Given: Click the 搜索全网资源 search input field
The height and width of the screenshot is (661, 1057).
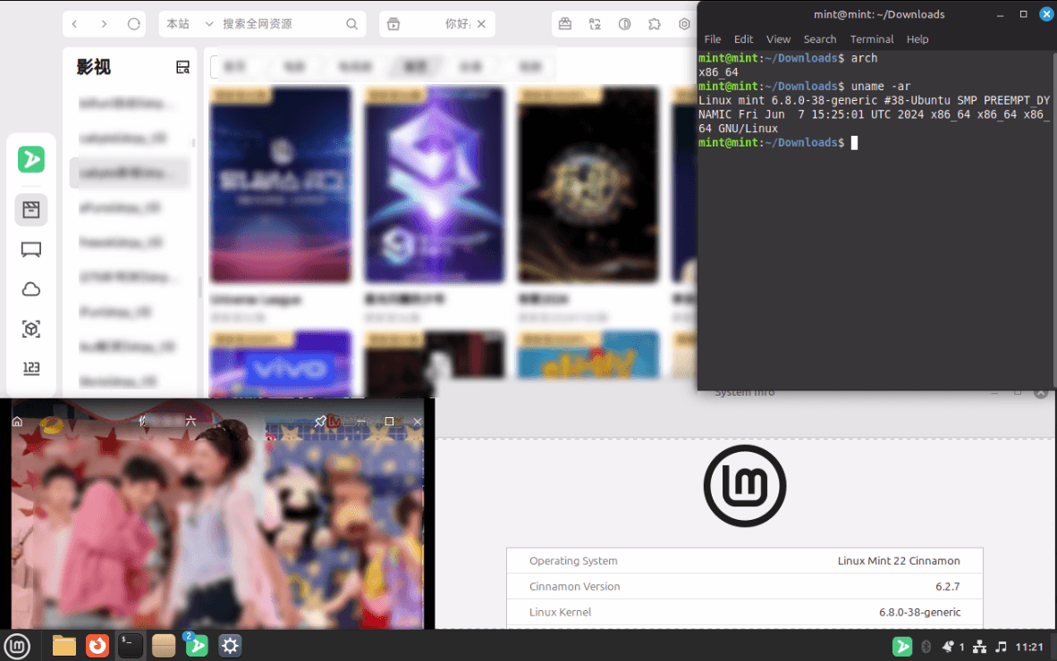Looking at the screenshot, I should [x=279, y=24].
